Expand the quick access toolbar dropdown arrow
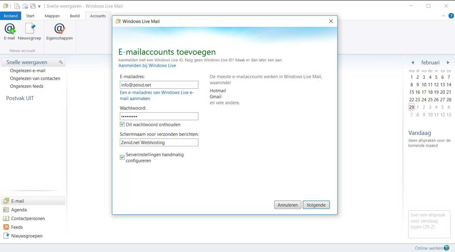Screen dimensions: 455x252 pyautogui.click(x=39, y=6)
